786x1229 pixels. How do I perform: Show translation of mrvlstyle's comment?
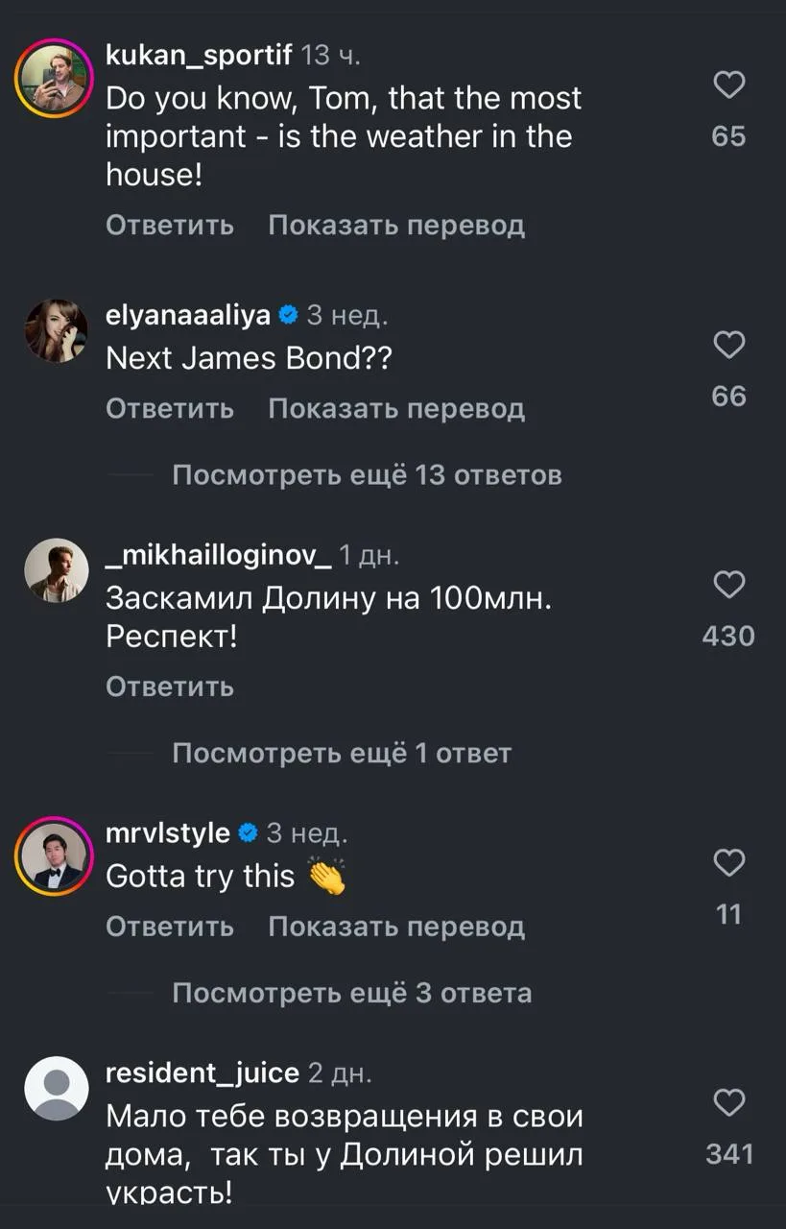coord(396,927)
